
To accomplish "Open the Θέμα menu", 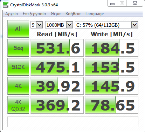I will click(x=56, y=14).
